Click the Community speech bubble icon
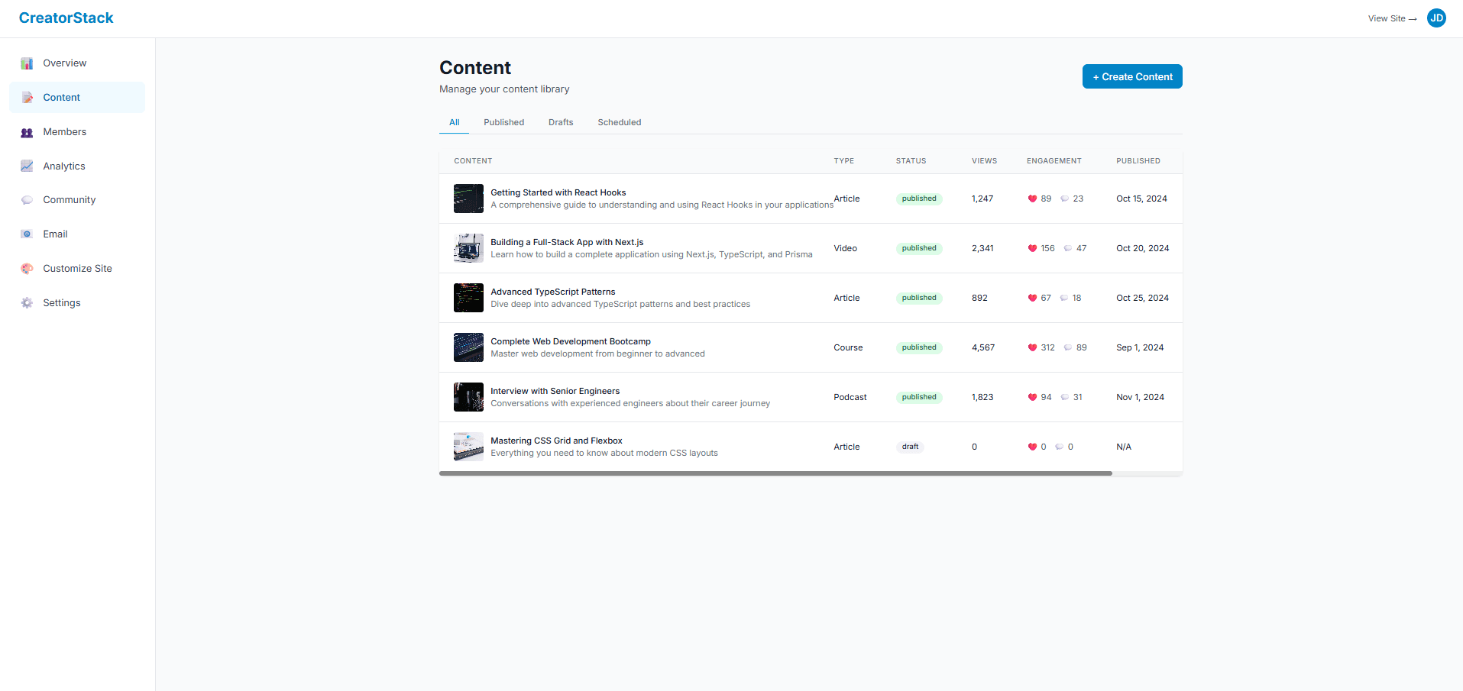The image size is (1463, 691). [x=27, y=199]
